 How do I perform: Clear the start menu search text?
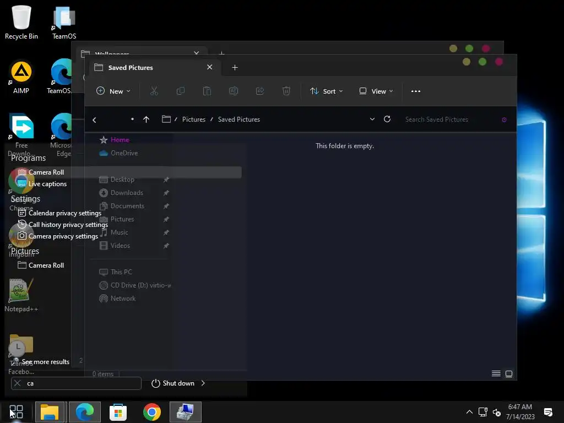17,383
